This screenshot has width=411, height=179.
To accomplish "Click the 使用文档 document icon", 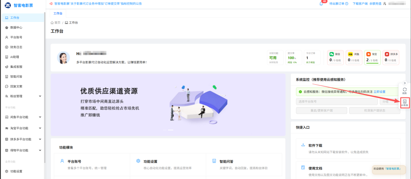I will click(x=303, y=167).
